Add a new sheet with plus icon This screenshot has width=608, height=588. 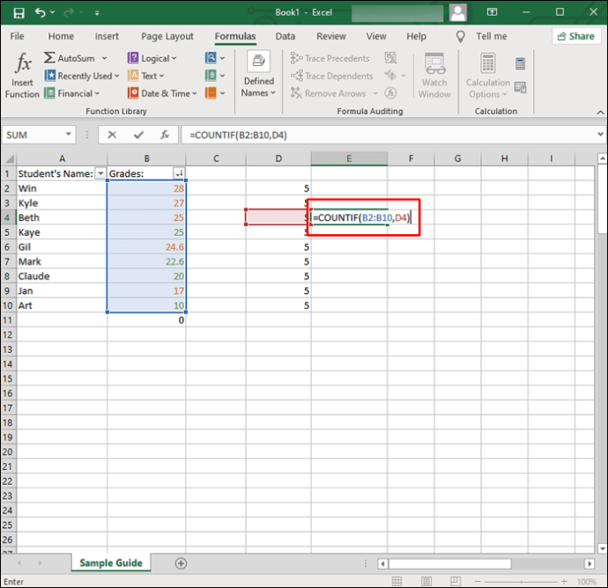181,562
